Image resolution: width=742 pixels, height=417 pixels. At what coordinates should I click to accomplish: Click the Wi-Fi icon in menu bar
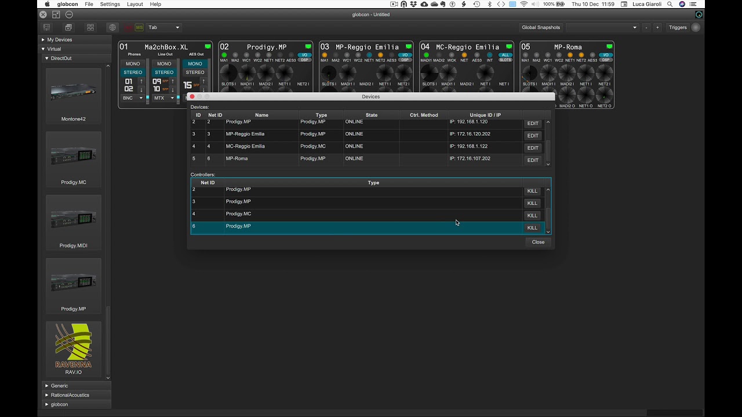point(524,4)
